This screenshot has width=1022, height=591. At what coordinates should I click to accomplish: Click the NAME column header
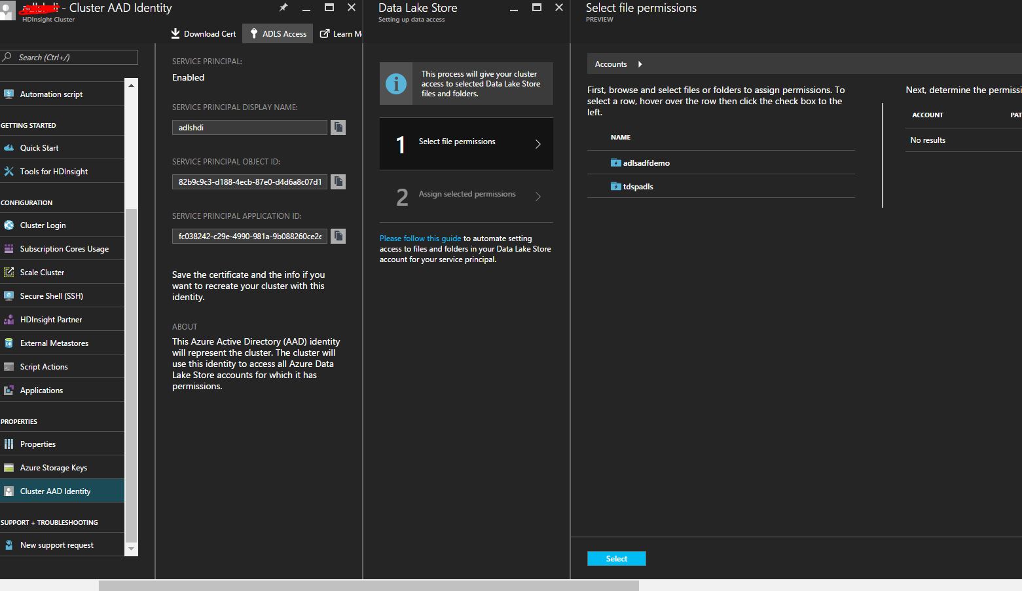[621, 138]
